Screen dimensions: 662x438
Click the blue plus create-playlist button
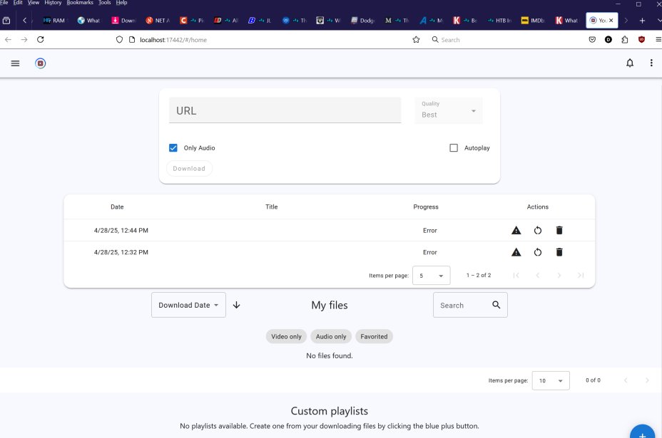[642, 432]
